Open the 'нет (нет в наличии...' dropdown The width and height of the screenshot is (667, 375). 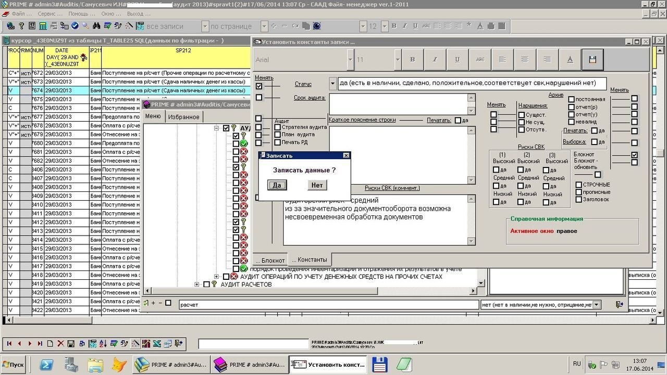tap(597, 305)
